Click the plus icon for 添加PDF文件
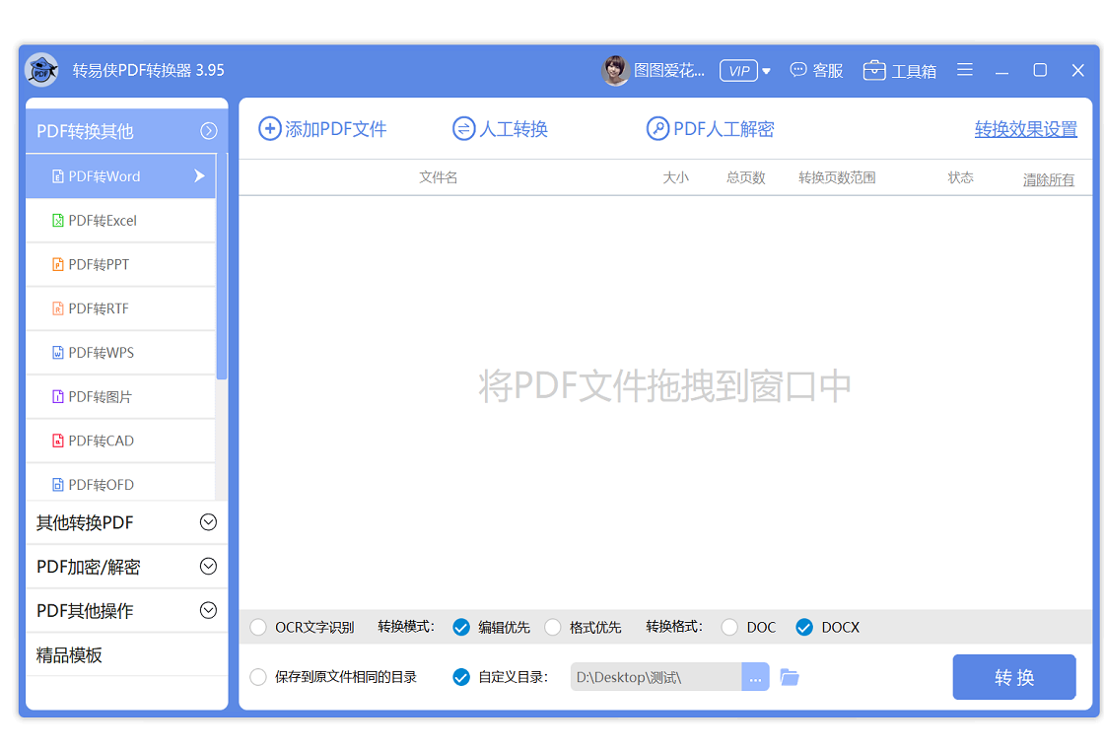1104x749 pixels. [x=270, y=129]
